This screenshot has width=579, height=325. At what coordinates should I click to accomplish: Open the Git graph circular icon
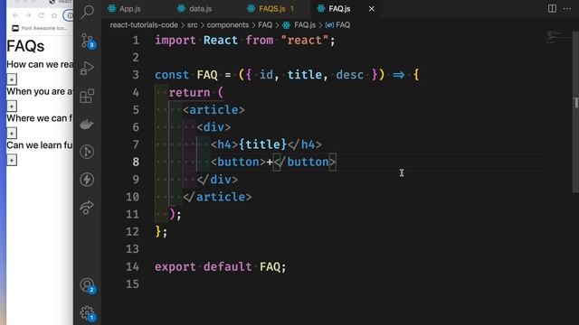click(x=87, y=152)
